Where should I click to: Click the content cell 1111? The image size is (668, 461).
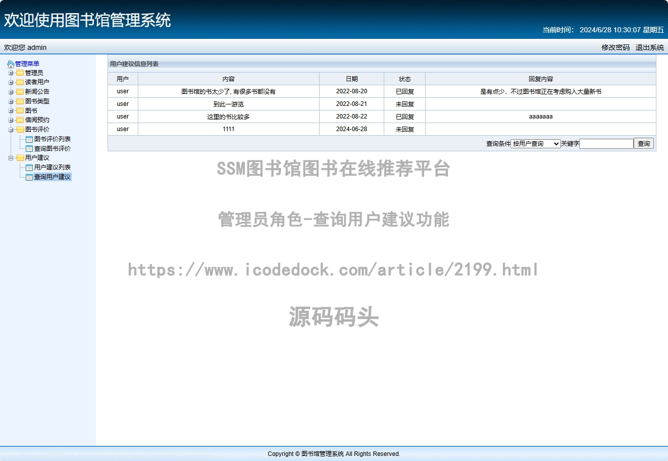(x=229, y=130)
